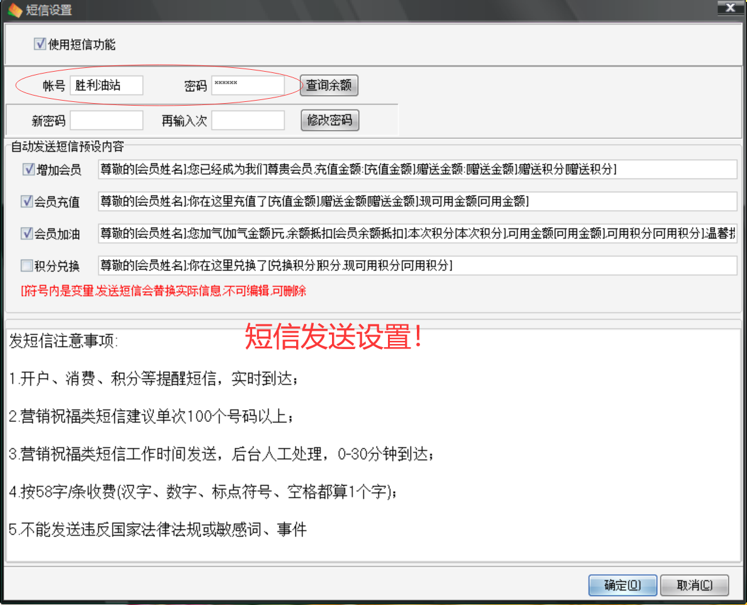Uncheck the 会员加油 checkbox

pyautogui.click(x=26, y=233)
